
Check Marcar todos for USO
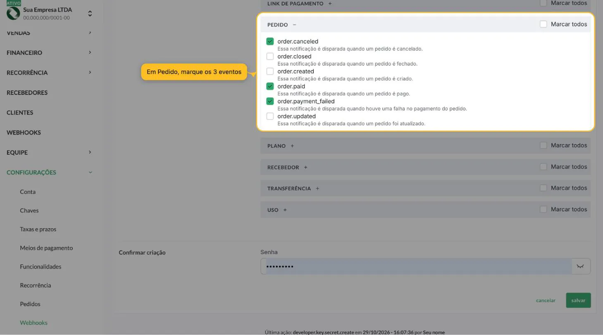(543, 209)
